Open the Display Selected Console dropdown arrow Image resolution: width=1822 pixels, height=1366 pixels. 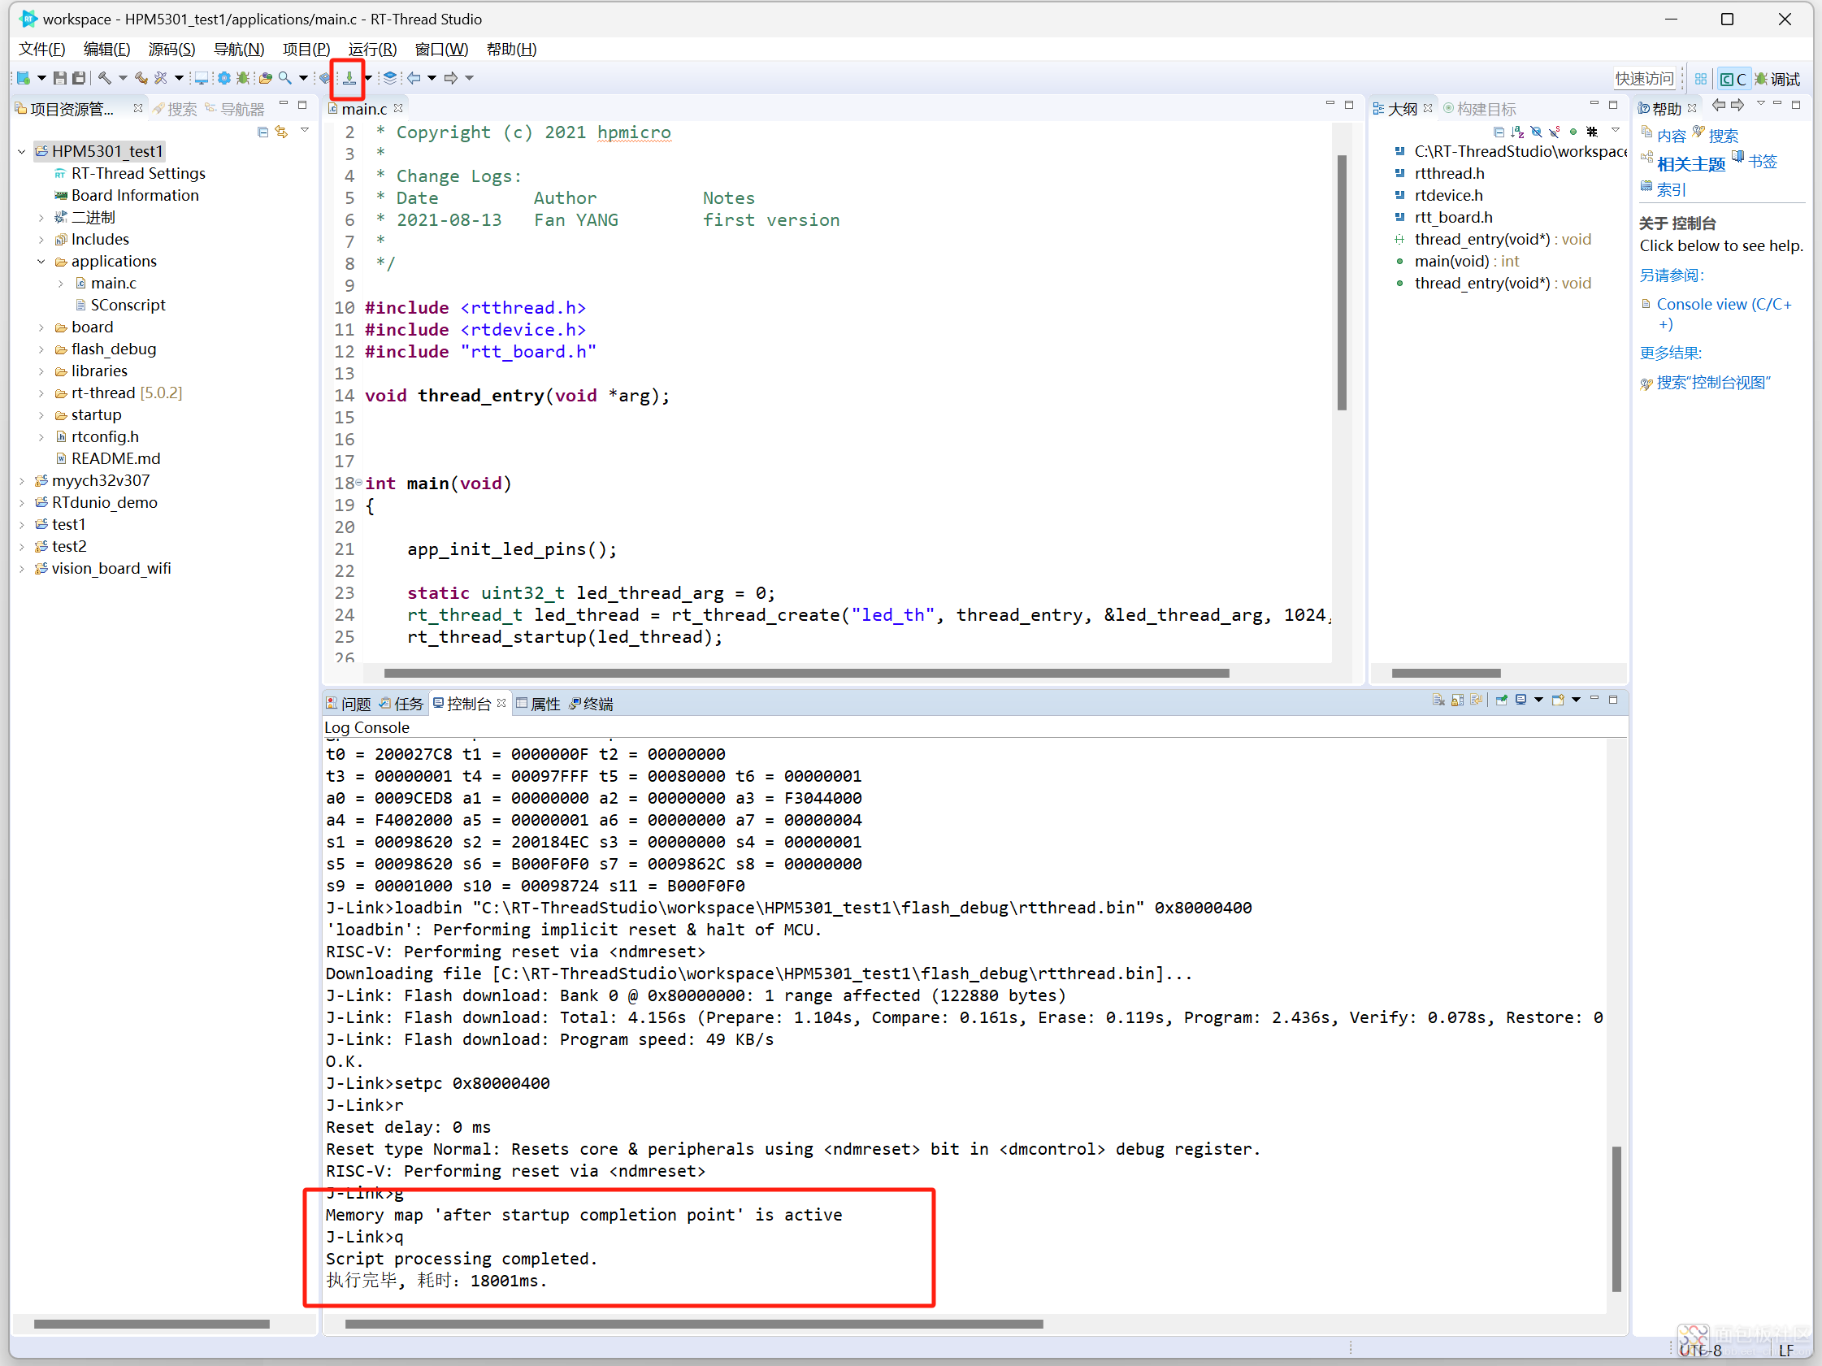point(1538,700)
